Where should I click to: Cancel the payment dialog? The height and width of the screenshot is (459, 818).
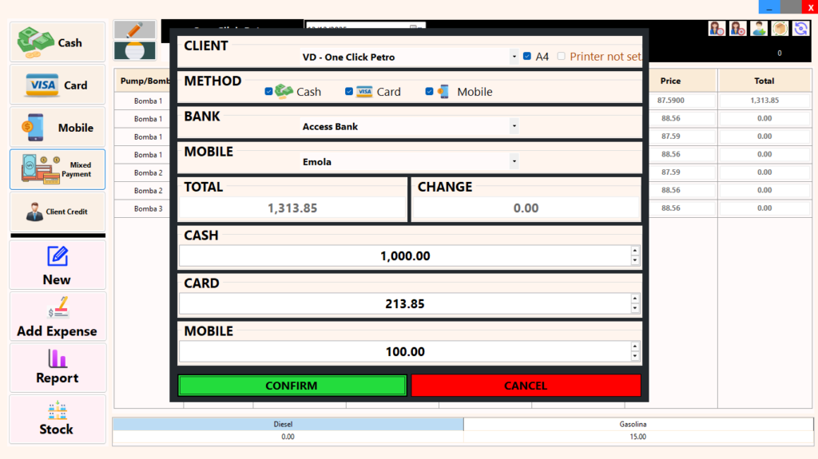(x=526, y=386)
